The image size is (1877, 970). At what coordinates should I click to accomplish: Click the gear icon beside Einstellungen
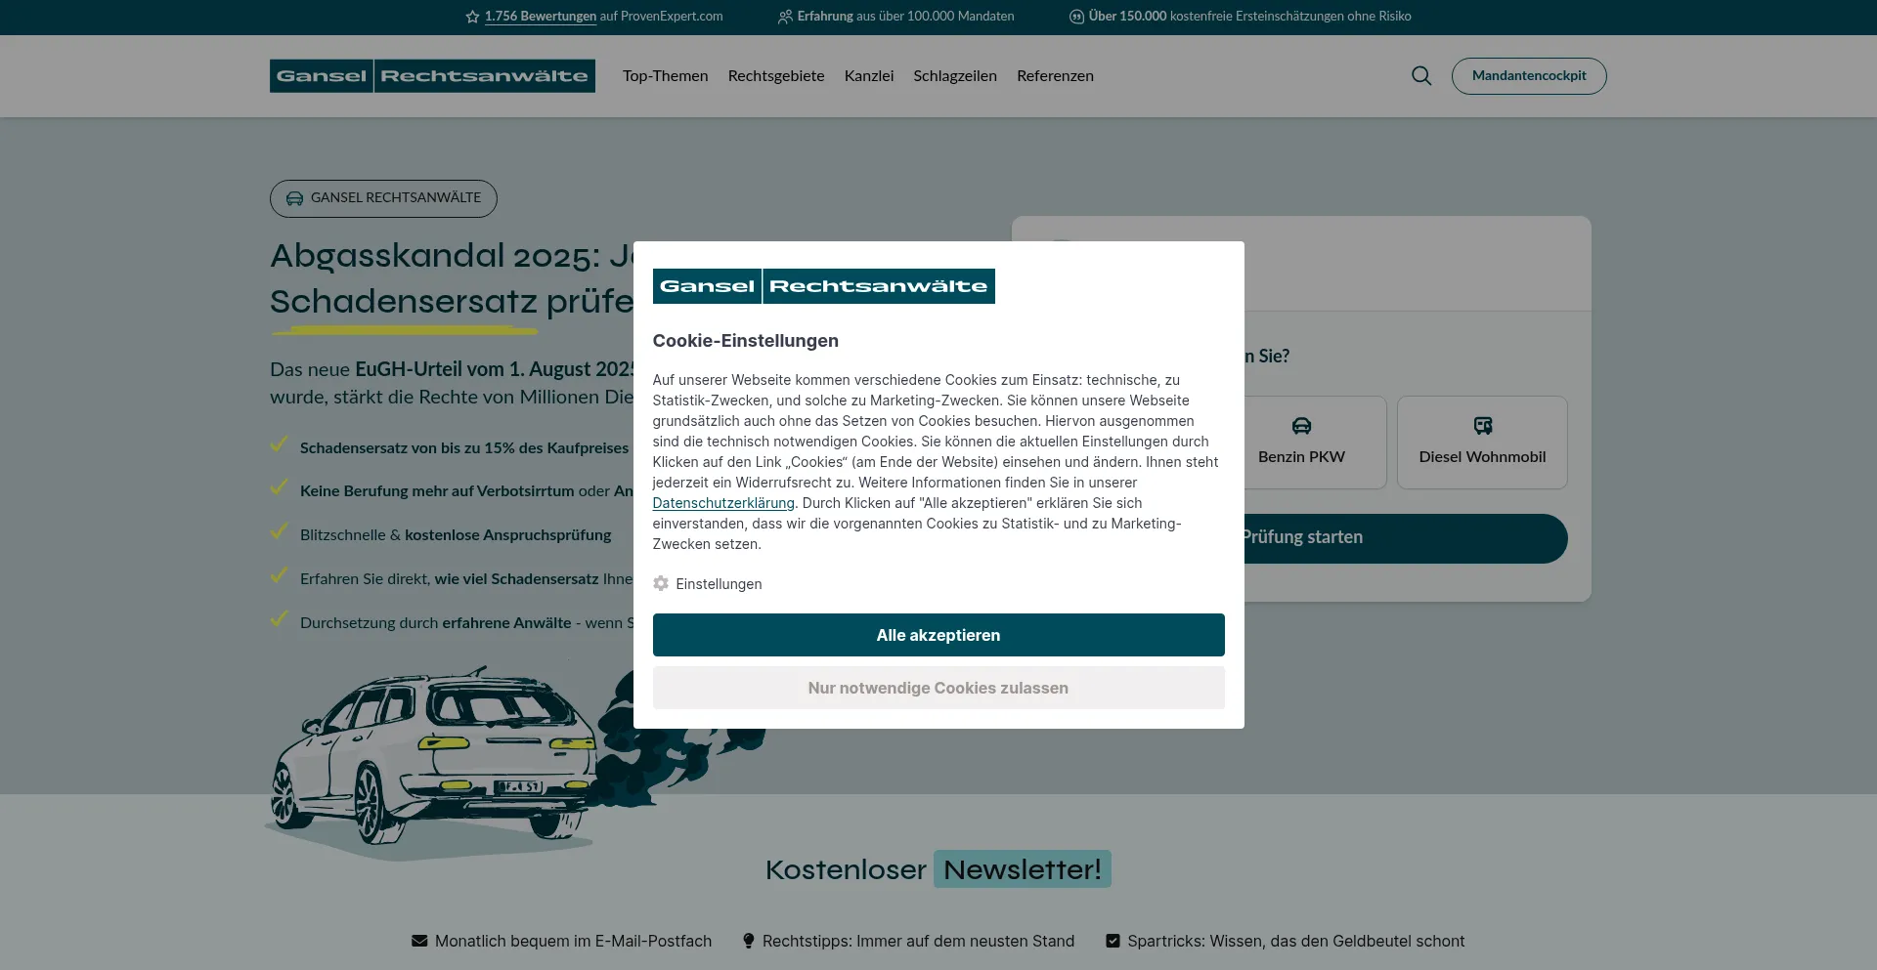(661, 583)
